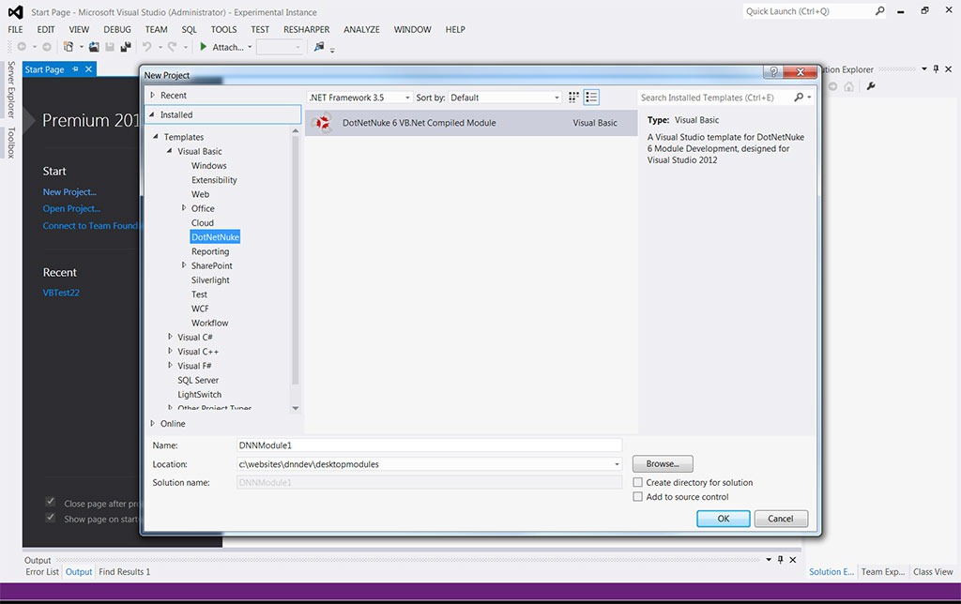Viewport: 961px width, 604px height.
Task: Click the Visual Studio logo icon
Action: 15,11
